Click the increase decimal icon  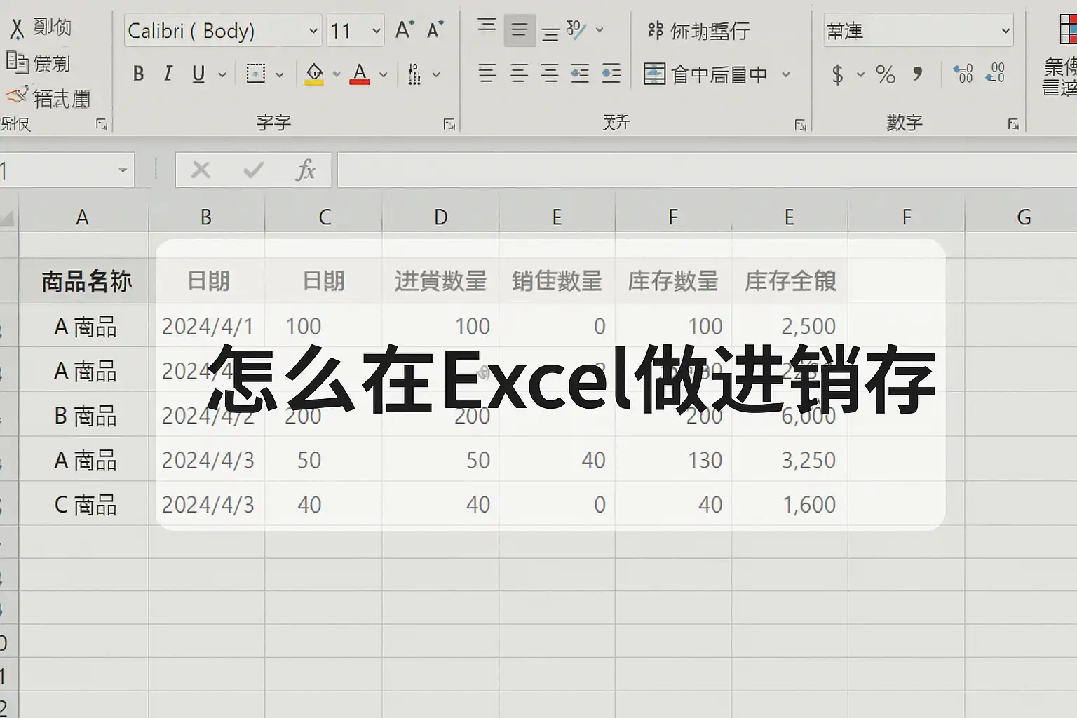point(963,74)
